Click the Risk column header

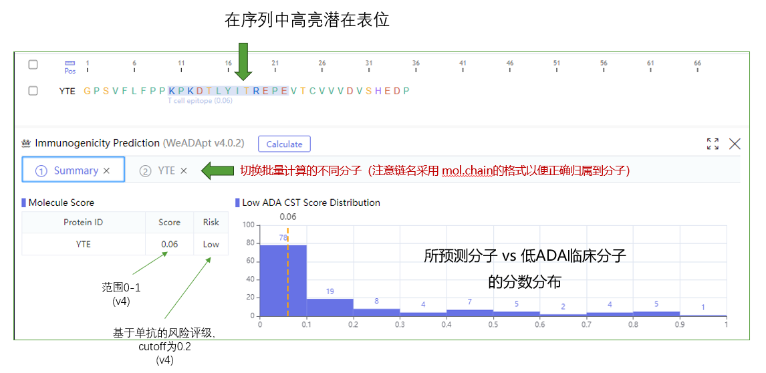pos(211,223)
